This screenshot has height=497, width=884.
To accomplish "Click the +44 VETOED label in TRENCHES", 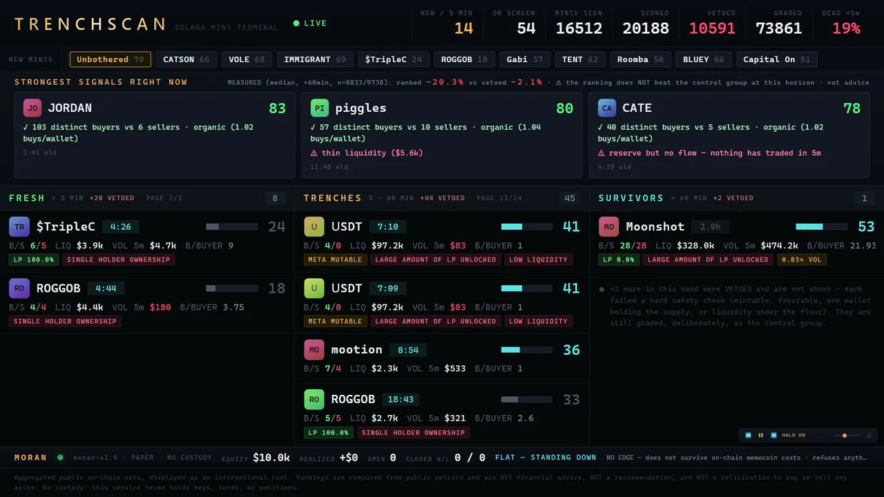I will click(442, 198).
